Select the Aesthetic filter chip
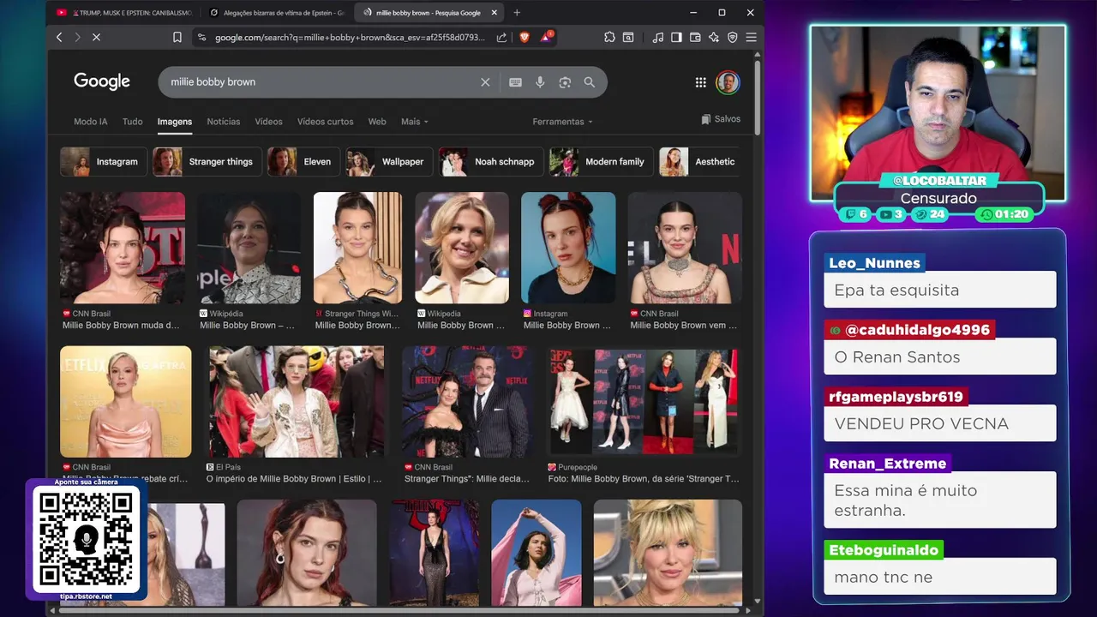 pos(701,161)
